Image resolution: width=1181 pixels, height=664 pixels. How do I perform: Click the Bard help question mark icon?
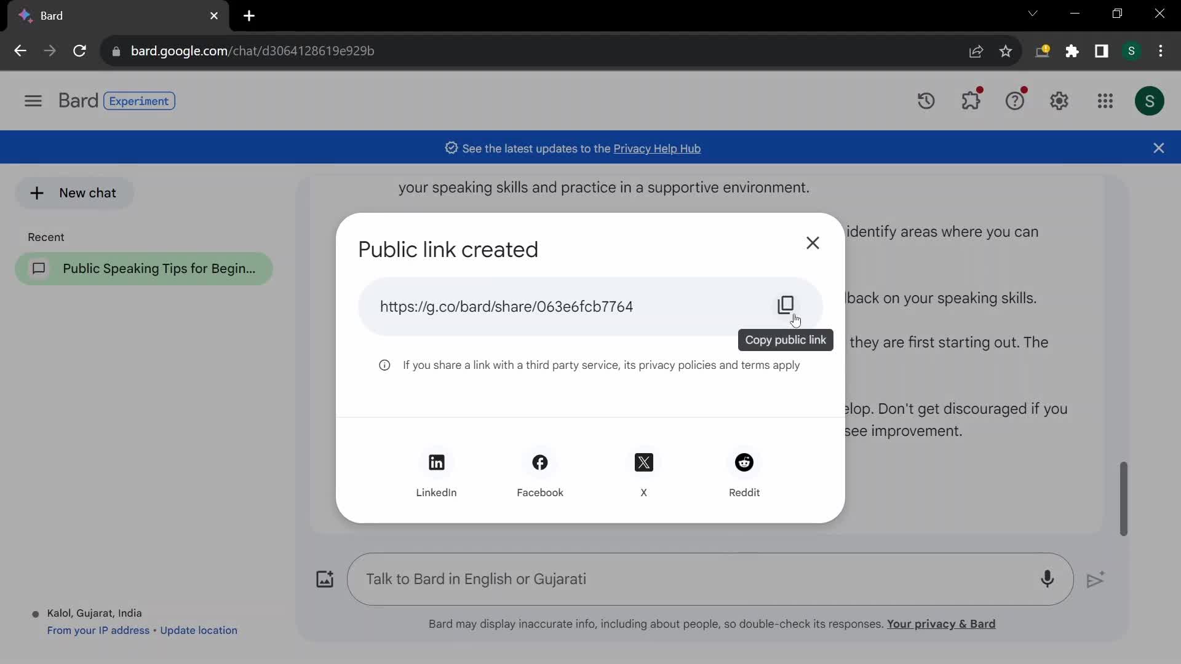tap(1015, 101)
